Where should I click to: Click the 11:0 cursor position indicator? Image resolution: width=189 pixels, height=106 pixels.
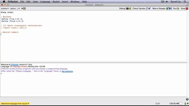(x=157, y=103)
